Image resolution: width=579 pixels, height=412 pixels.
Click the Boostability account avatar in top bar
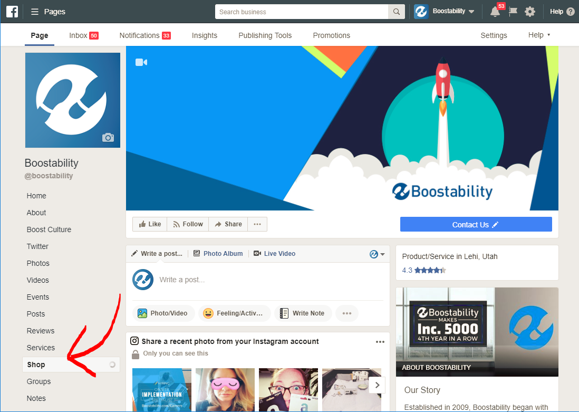coord(421,12)
